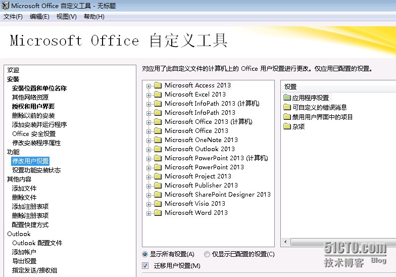The width and height of the screenshot is (396, 277).
Task: Click the Microsoft InfoPath 2013 (计算机) folder icon
Action: tap(158, 104)
